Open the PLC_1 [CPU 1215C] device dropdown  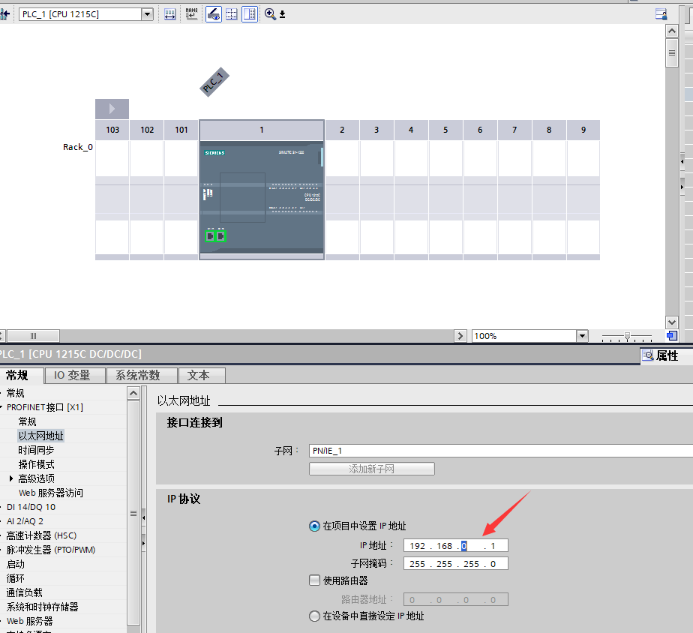click(147, 14)
